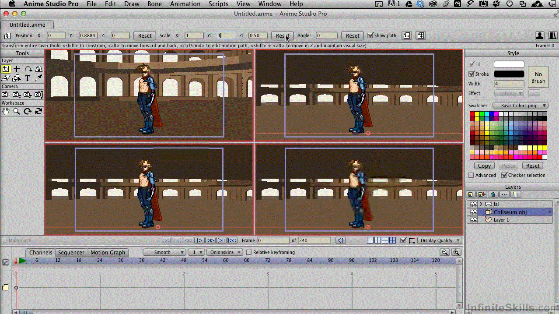Select the Text layer tool
This screenshot has height=314, width=559.
point(28,78)
